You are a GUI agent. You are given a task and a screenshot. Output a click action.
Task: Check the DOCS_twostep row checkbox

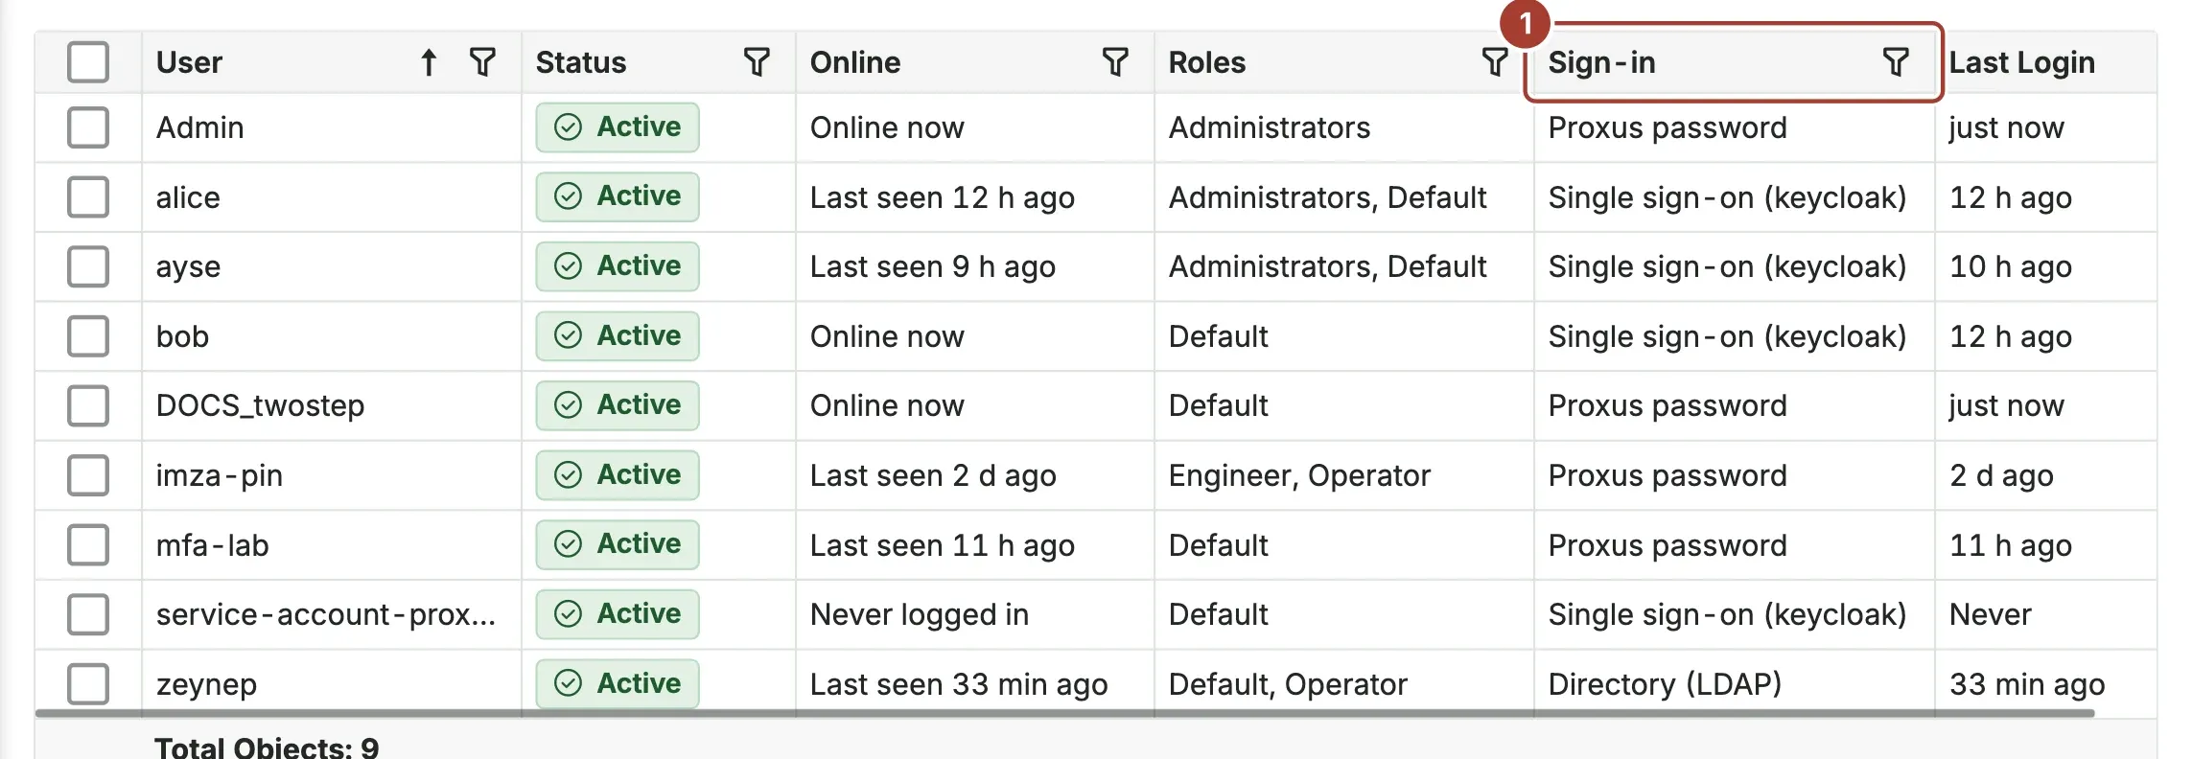[x=88, y=405]
